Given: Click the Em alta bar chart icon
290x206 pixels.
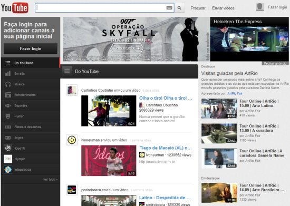Looking at the screenshot, I should tap(8, 73).
